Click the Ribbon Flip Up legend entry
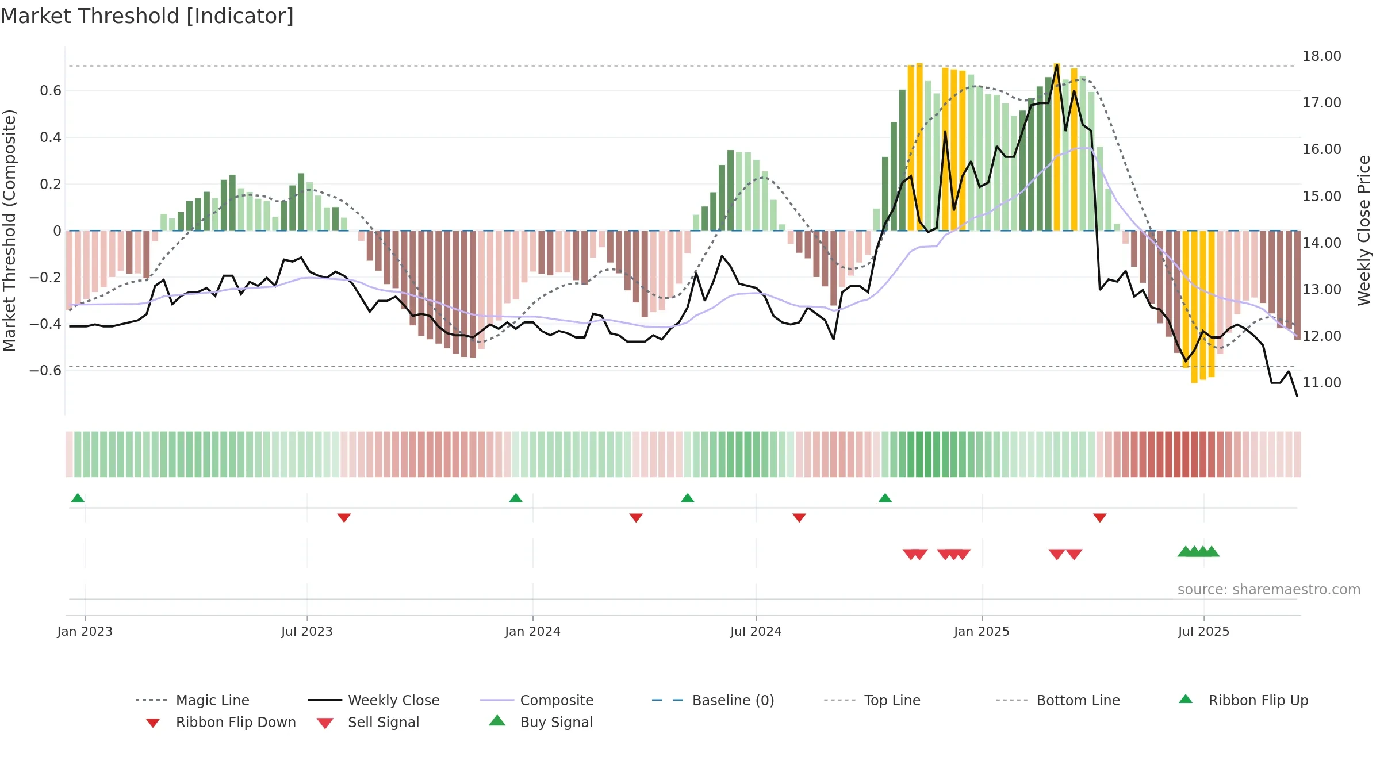 click(x=1243, y=700)
